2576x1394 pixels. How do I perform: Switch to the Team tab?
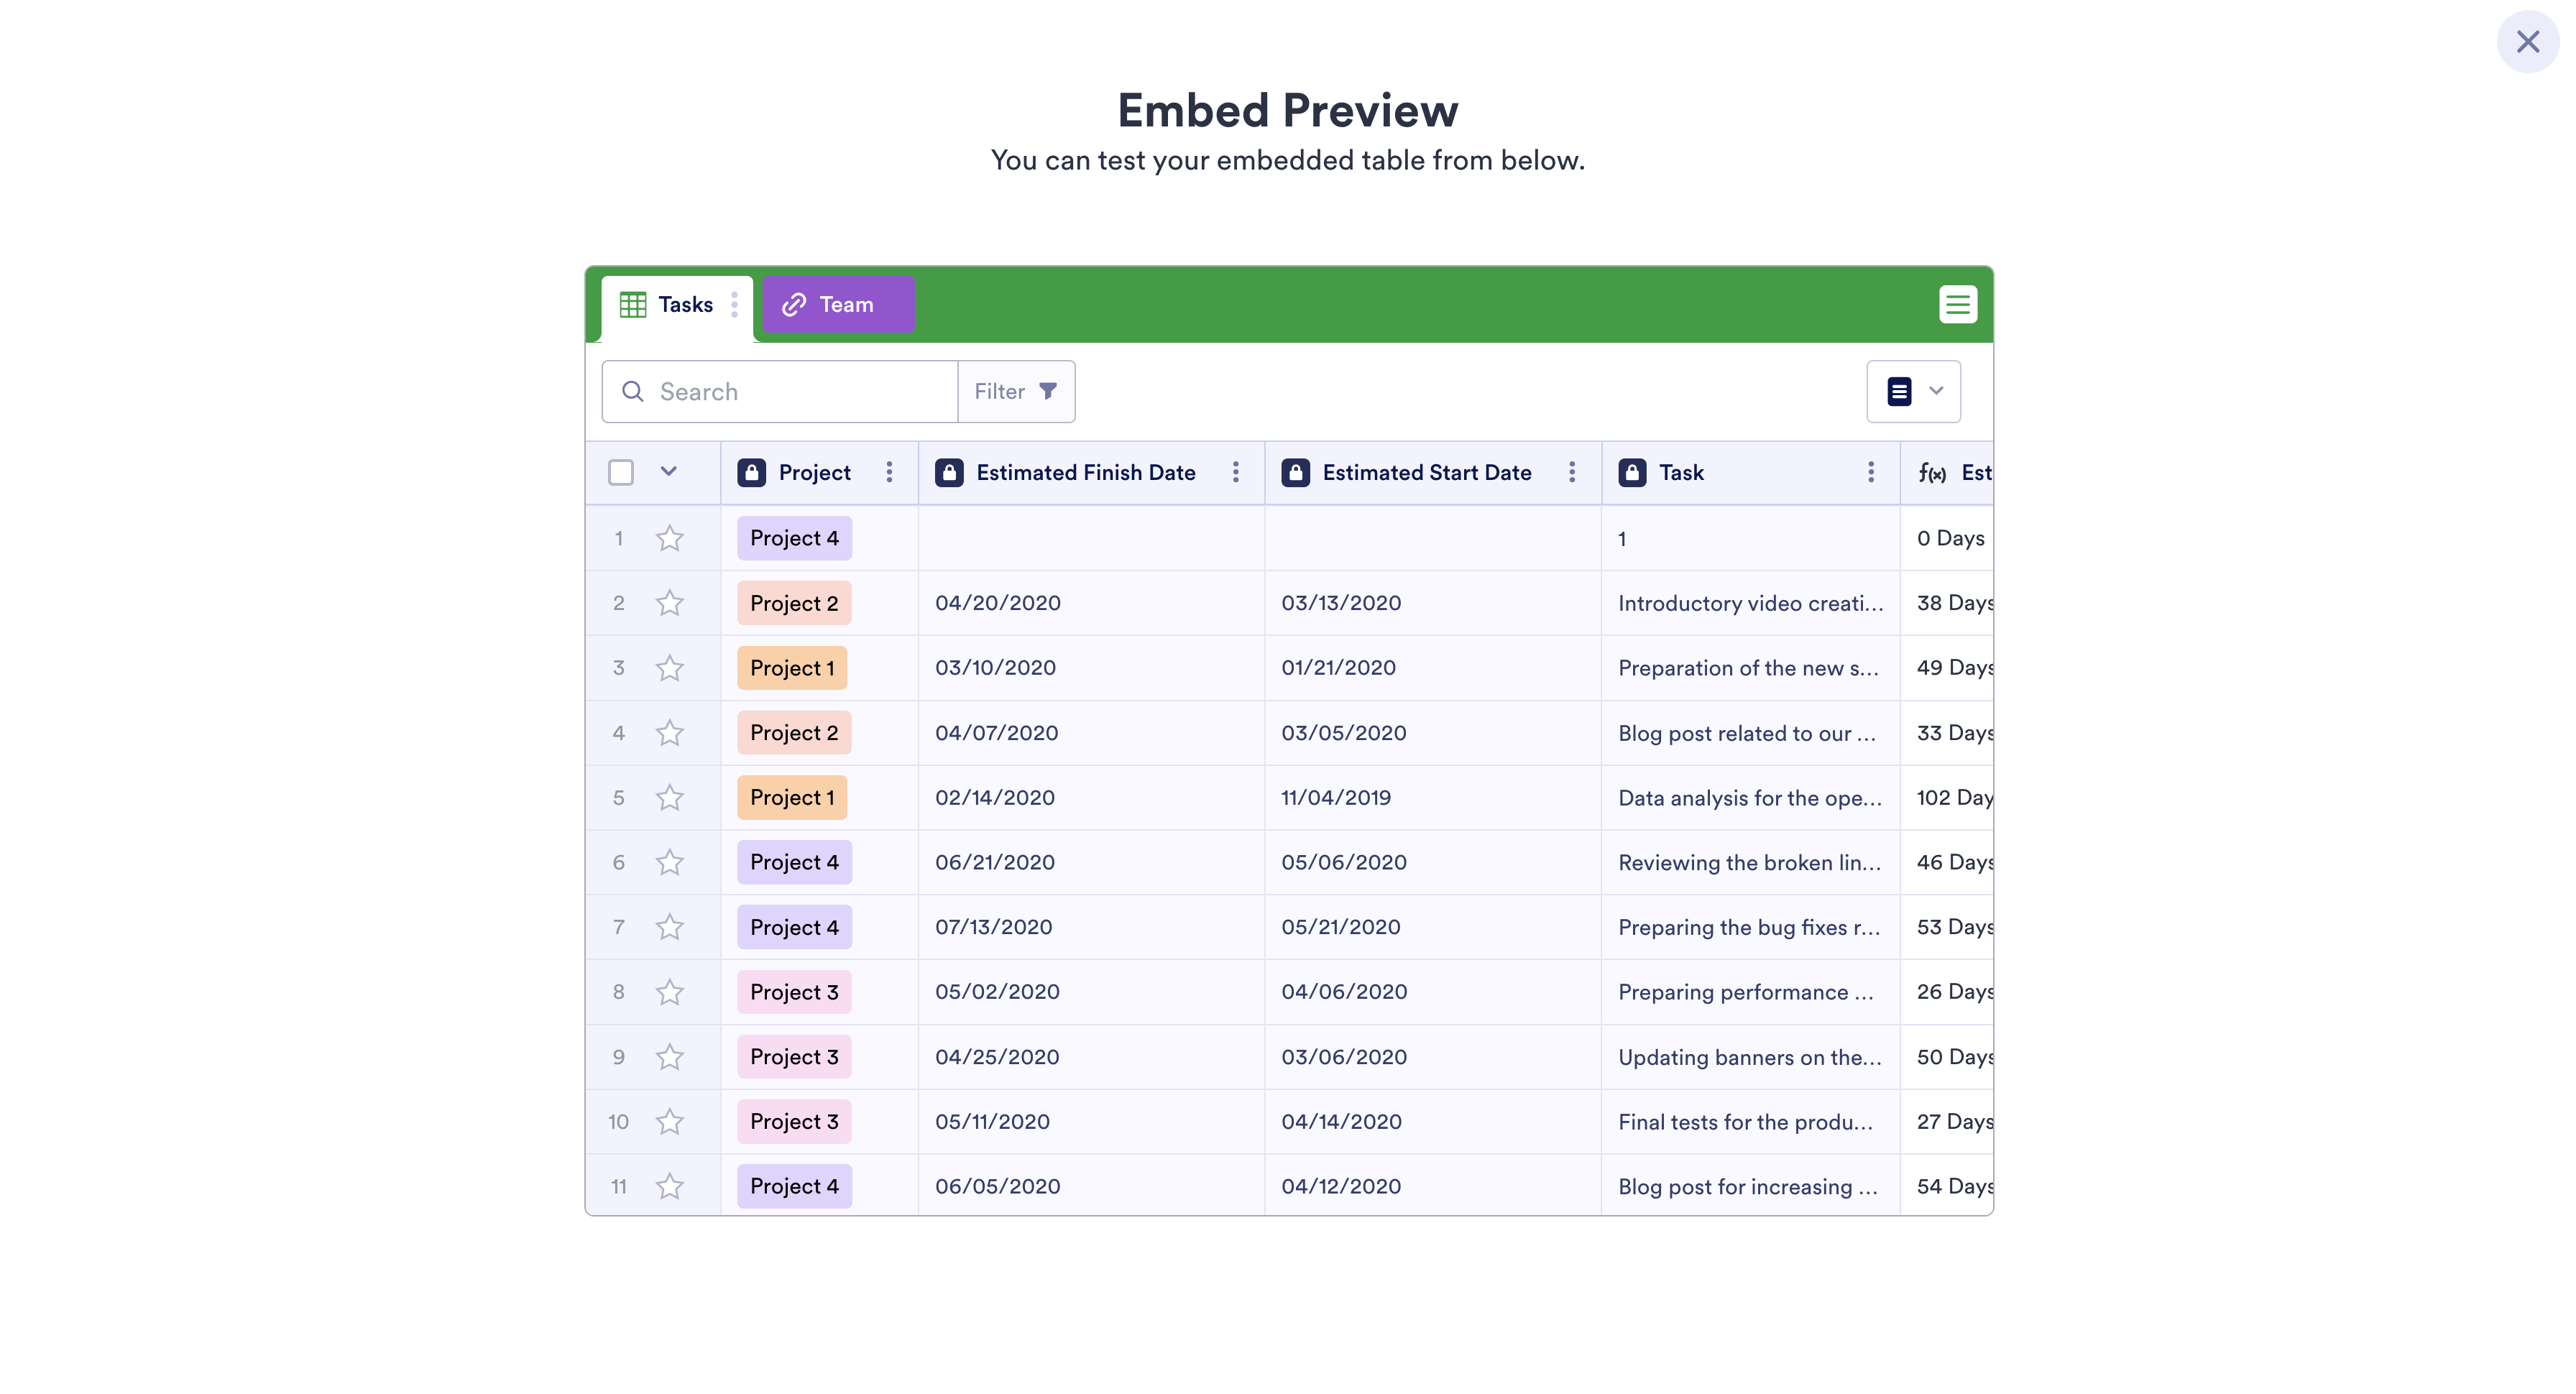(838, 304)
